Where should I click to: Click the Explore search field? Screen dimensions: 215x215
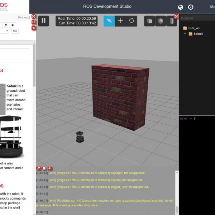(197, 18)
